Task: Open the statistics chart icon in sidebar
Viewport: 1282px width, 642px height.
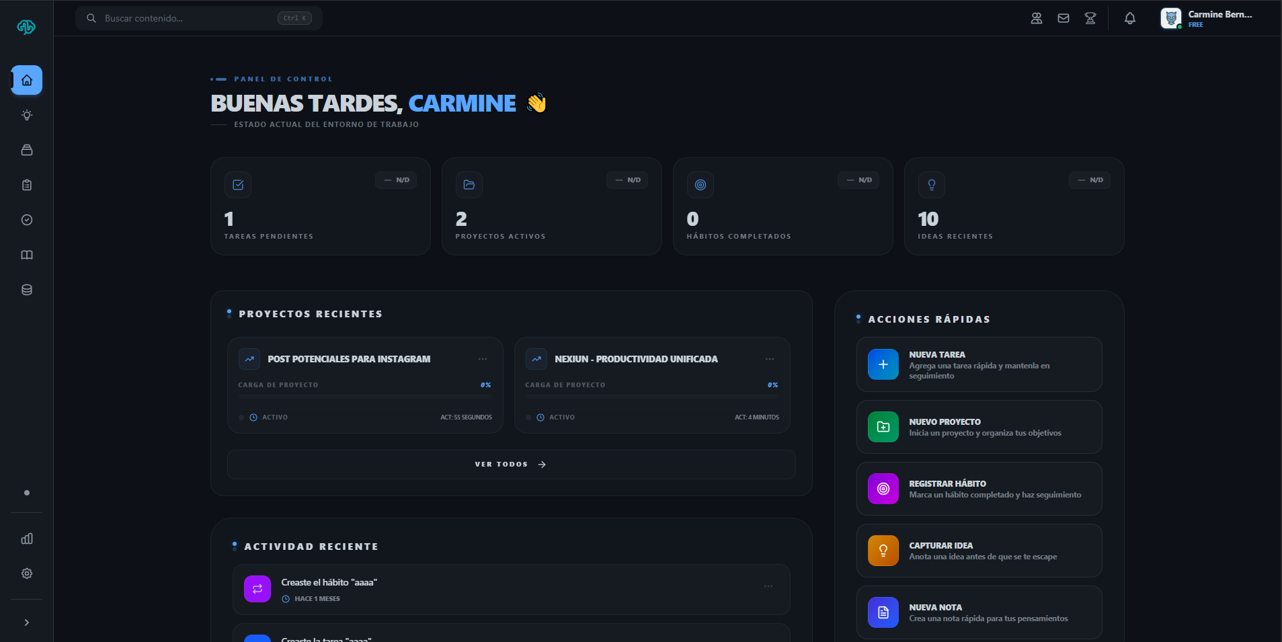Action: coord(26,538)
